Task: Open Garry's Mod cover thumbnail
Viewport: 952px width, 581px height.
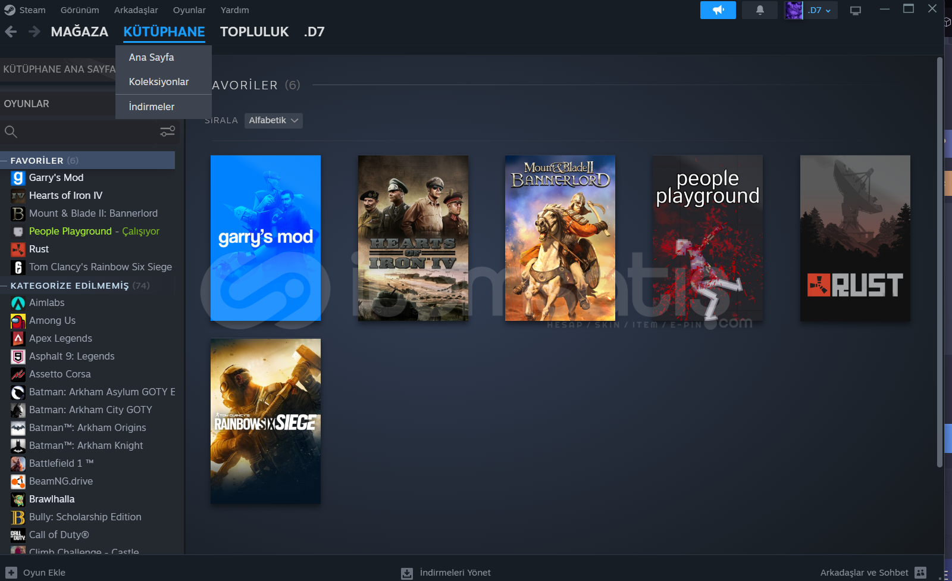Action: click(265, 238)
